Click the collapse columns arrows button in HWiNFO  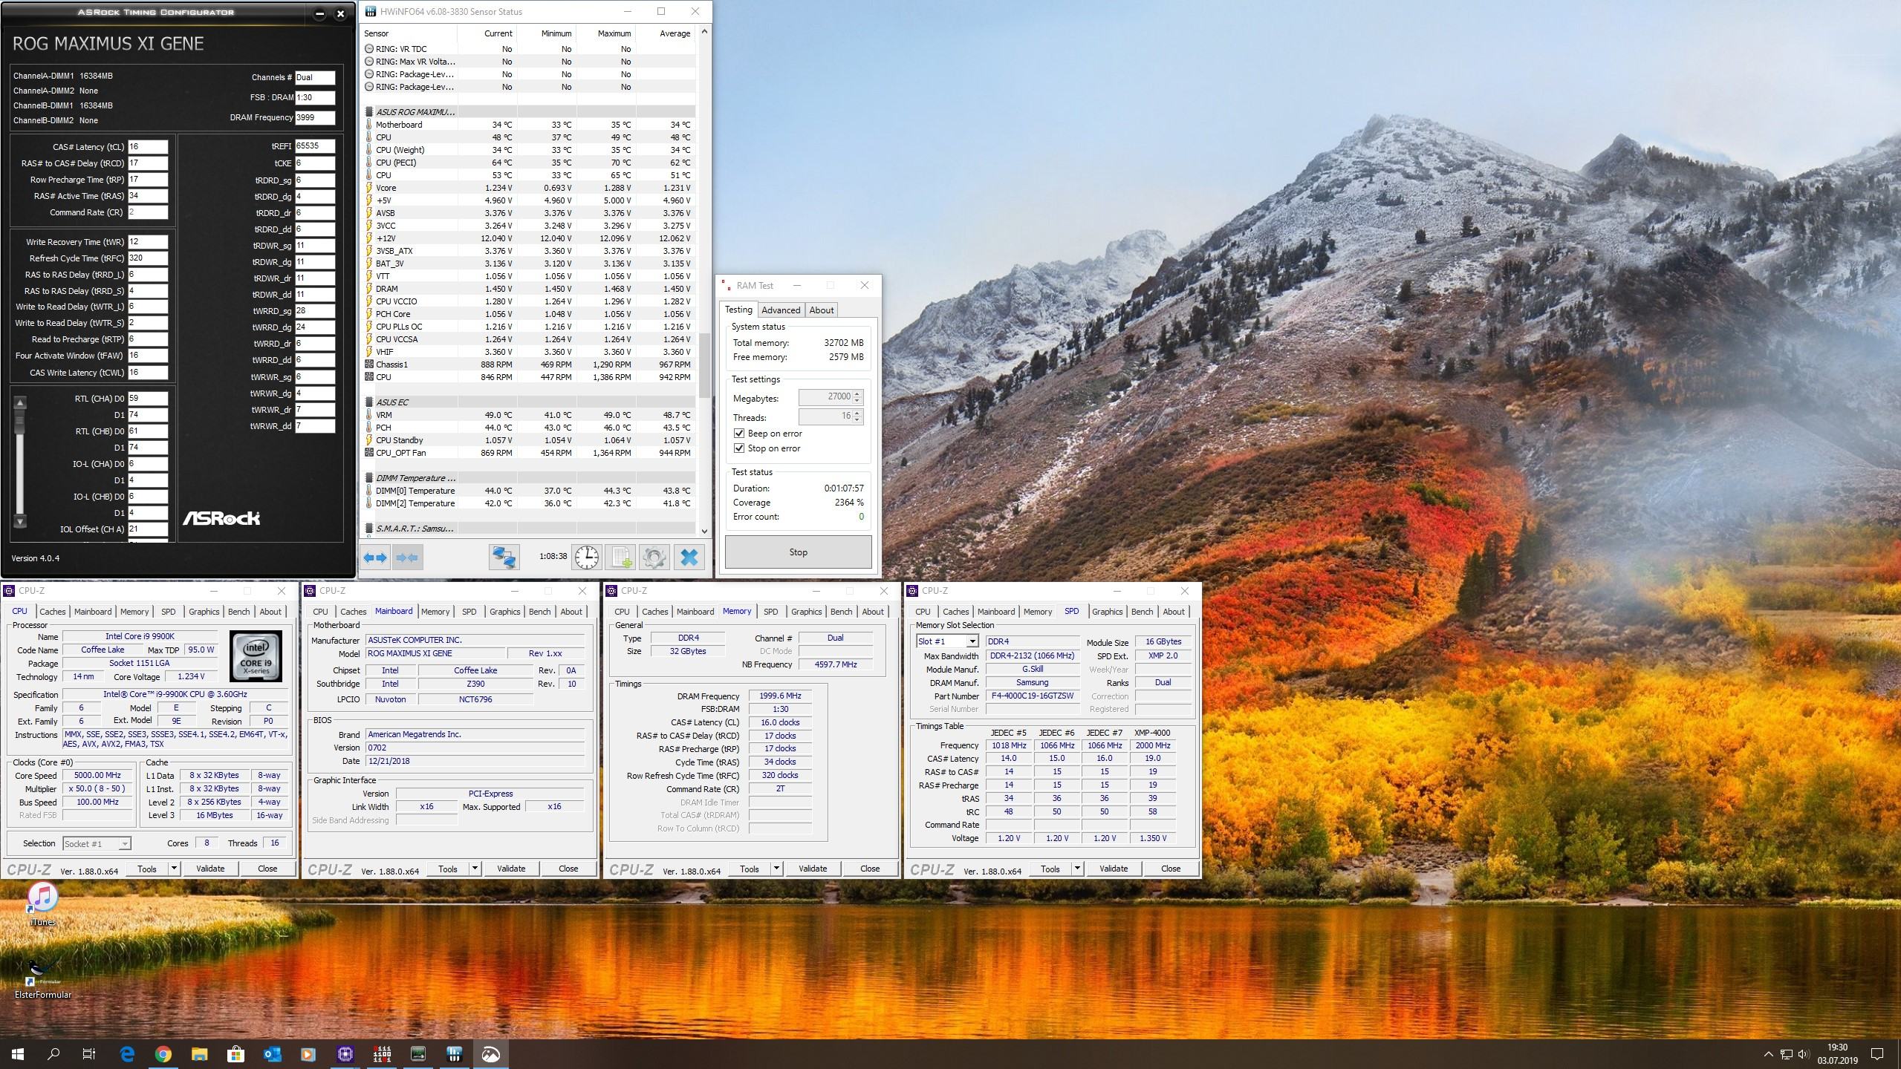pos(407,557)
